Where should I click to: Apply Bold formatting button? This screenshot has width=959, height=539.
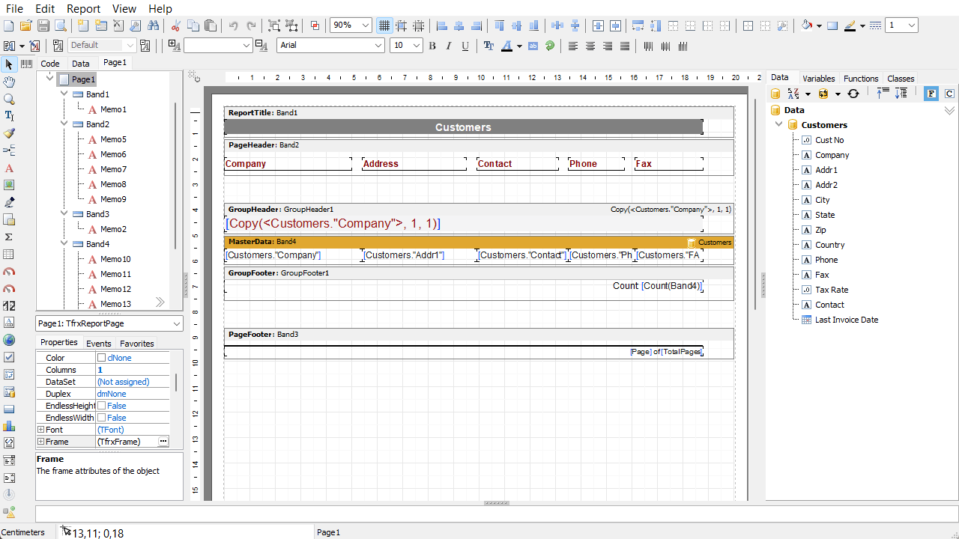(432, 46)
